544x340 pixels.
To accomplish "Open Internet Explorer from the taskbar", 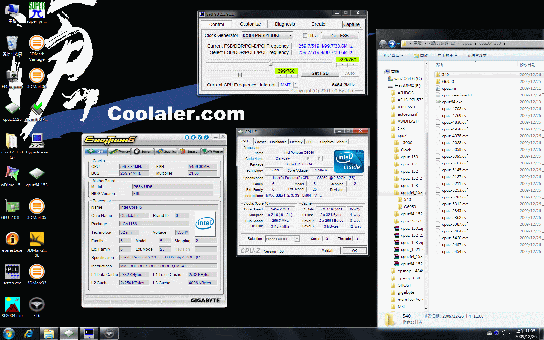I will click(x=29, y=334).
